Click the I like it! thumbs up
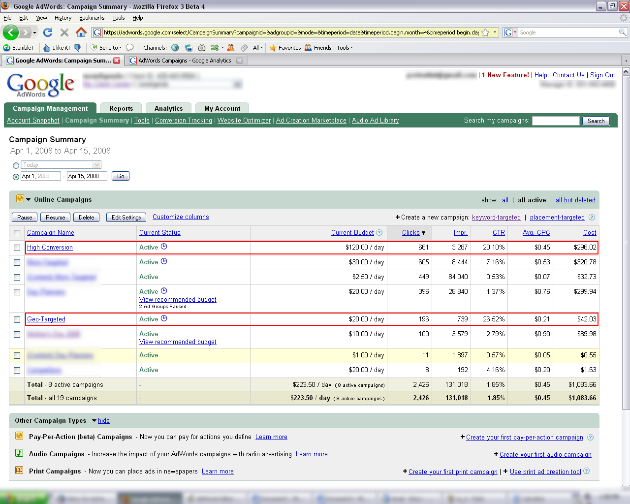The image size is (630, 504). tap(57, 48)
